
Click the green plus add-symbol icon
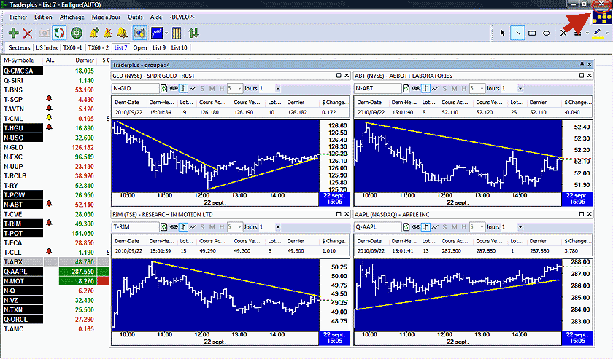[x=14, y=33]
